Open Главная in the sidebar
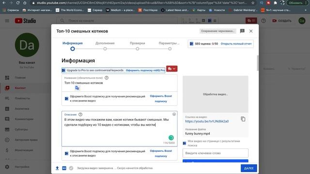The width and height of the screenshot is (310, 174). [20, 78]
